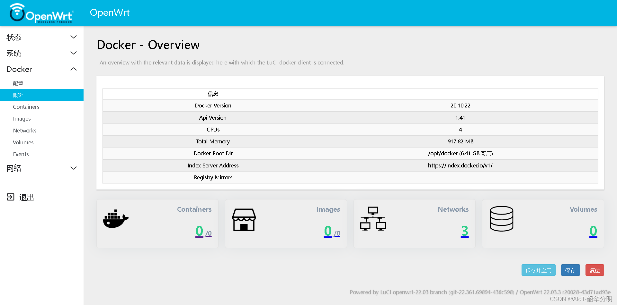This screenshot has height=305, width=617.
Task: Click the Api Version value 1.41
Action: click(460, 118)
